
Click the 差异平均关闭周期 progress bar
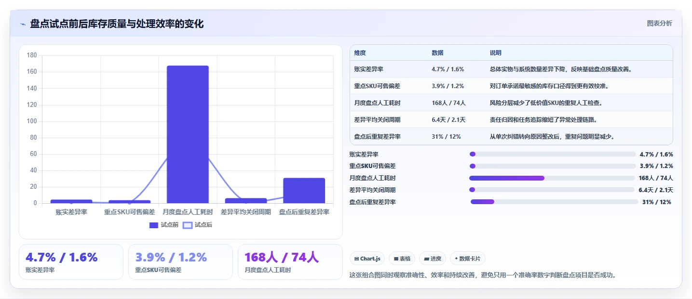point(552,190)
